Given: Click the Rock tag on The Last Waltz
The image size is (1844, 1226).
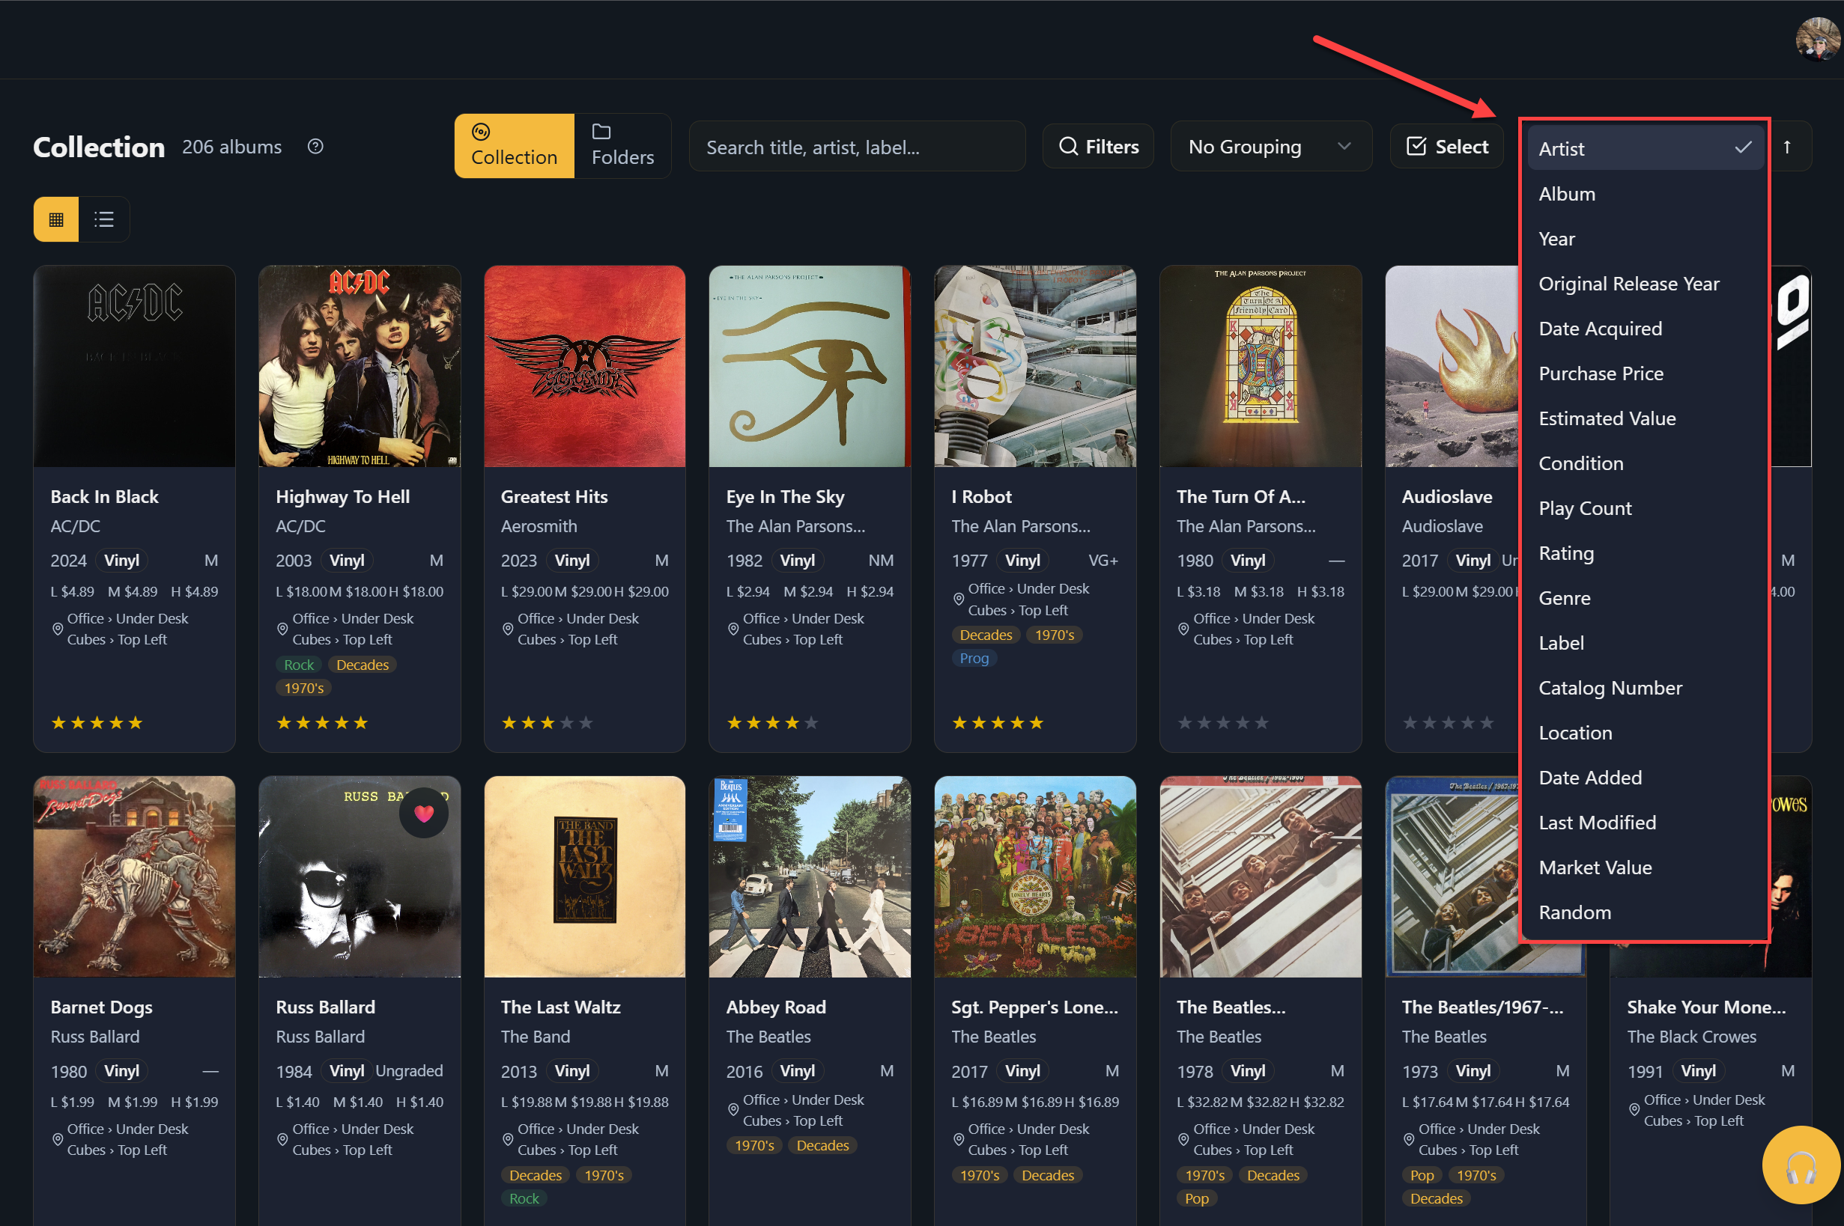Looking at the screenshot, I should point(524,1198).
